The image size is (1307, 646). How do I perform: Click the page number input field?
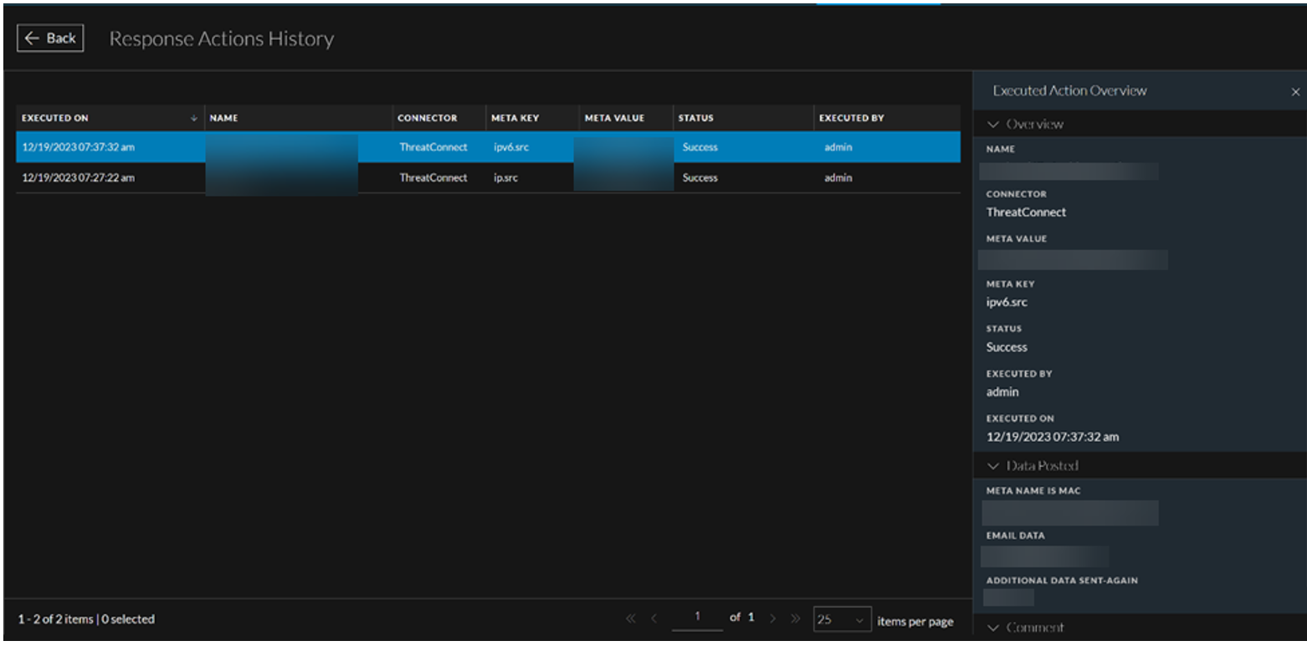click(x=698, y=618)
